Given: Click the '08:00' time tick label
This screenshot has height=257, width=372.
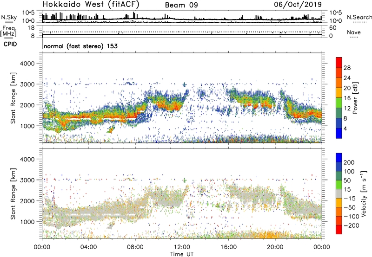Looking at the screenshot, I should click(x=135, y=247).
